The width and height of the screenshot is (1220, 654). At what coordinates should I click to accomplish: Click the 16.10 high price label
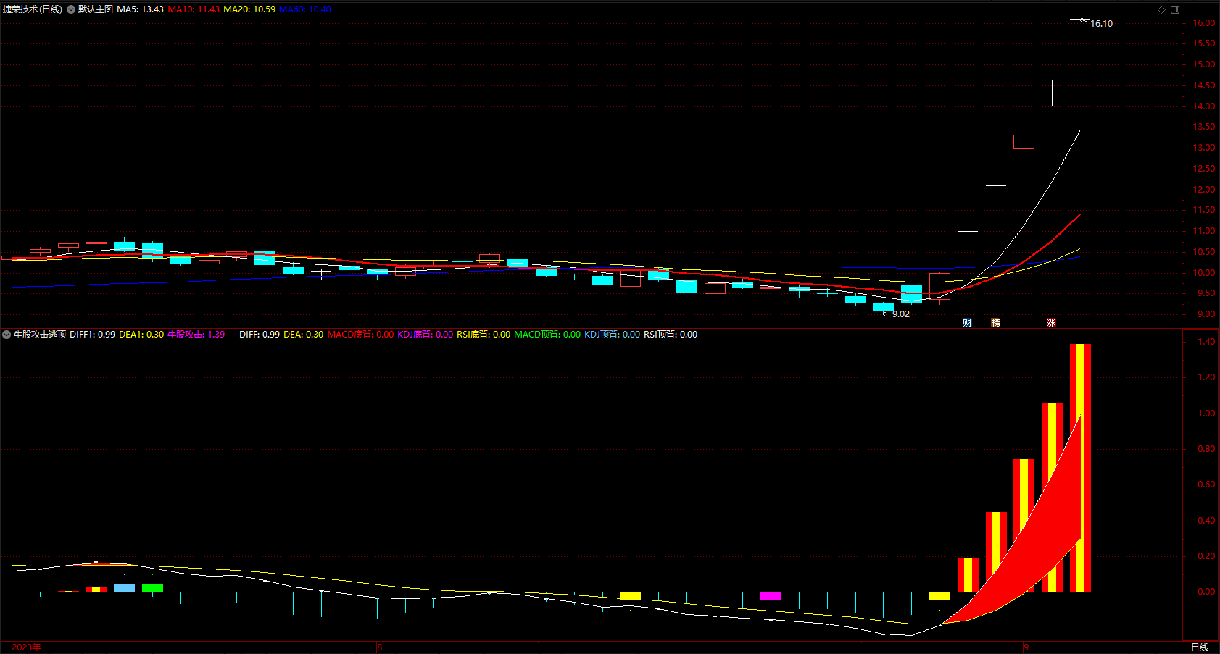1101,24
